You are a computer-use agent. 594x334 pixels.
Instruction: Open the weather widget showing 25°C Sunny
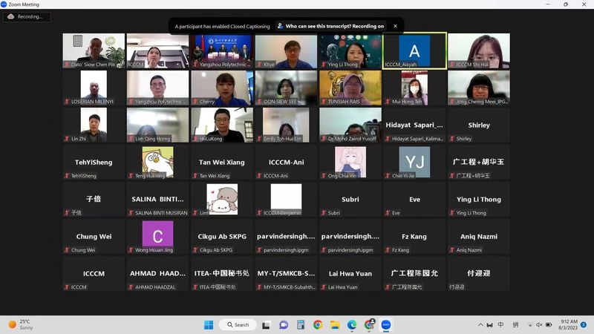[21, 324]
